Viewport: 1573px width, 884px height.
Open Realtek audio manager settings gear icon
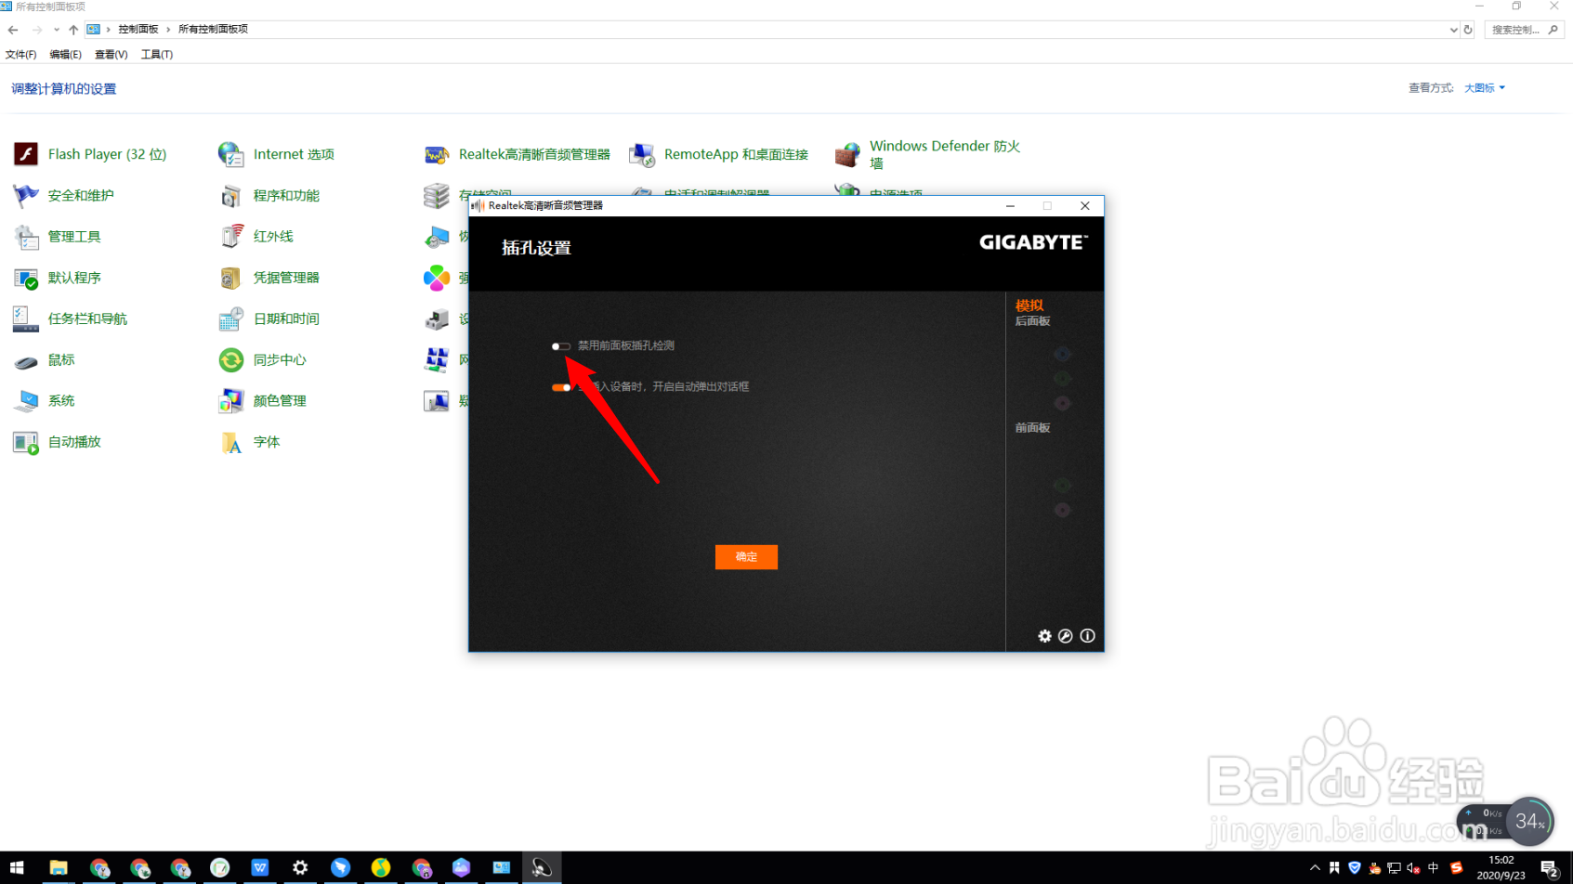pos(1044,636)
